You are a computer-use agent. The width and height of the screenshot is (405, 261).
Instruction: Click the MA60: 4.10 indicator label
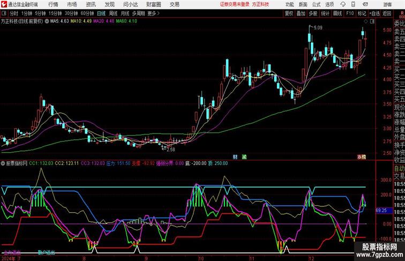[126, 21]
